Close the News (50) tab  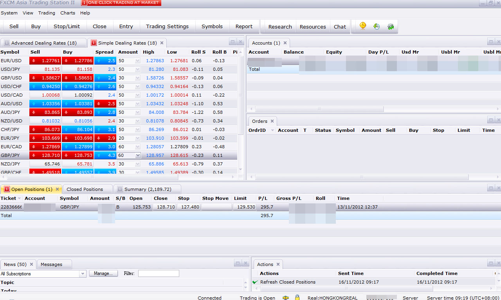click(x=31, y=264)
